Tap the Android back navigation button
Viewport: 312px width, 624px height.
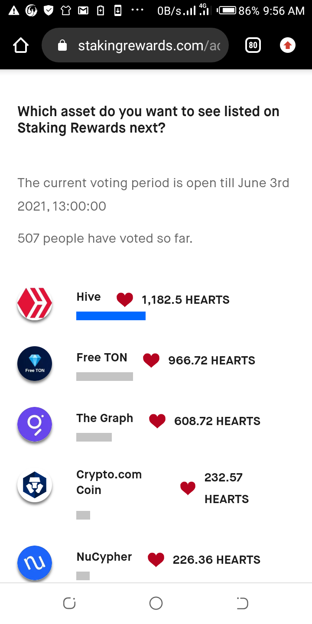pos(242,603)
